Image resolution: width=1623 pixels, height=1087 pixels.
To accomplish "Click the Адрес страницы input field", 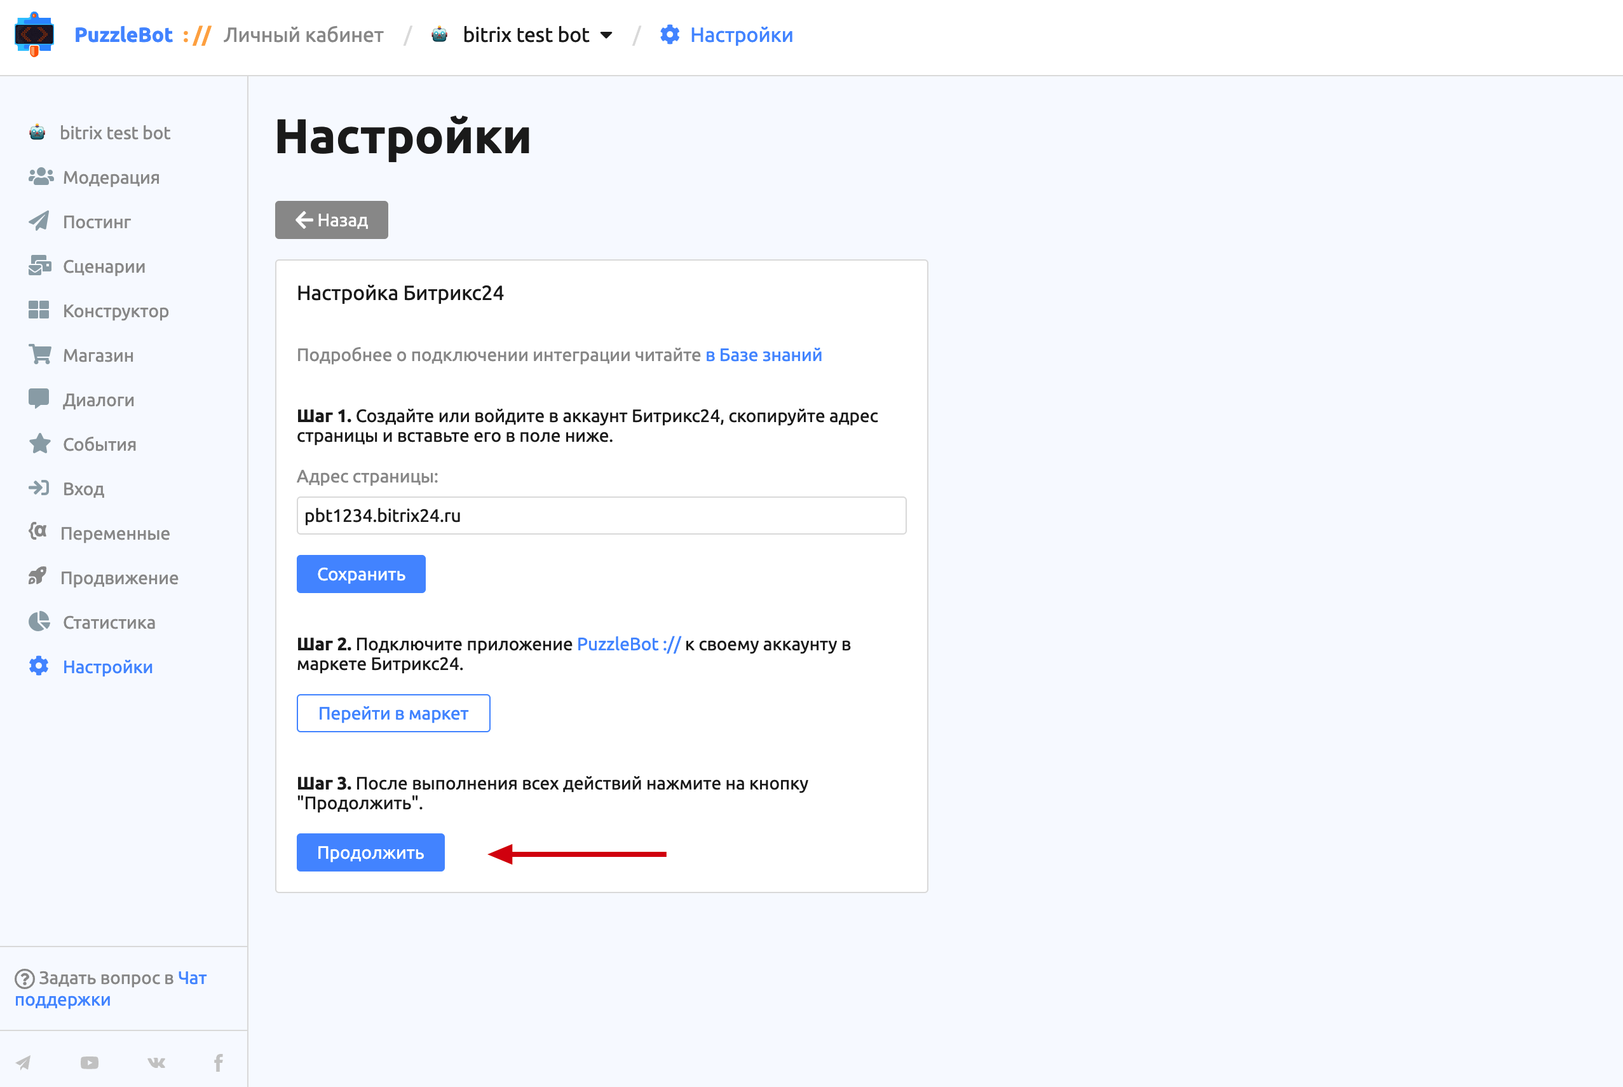I will tap(602, 515).
